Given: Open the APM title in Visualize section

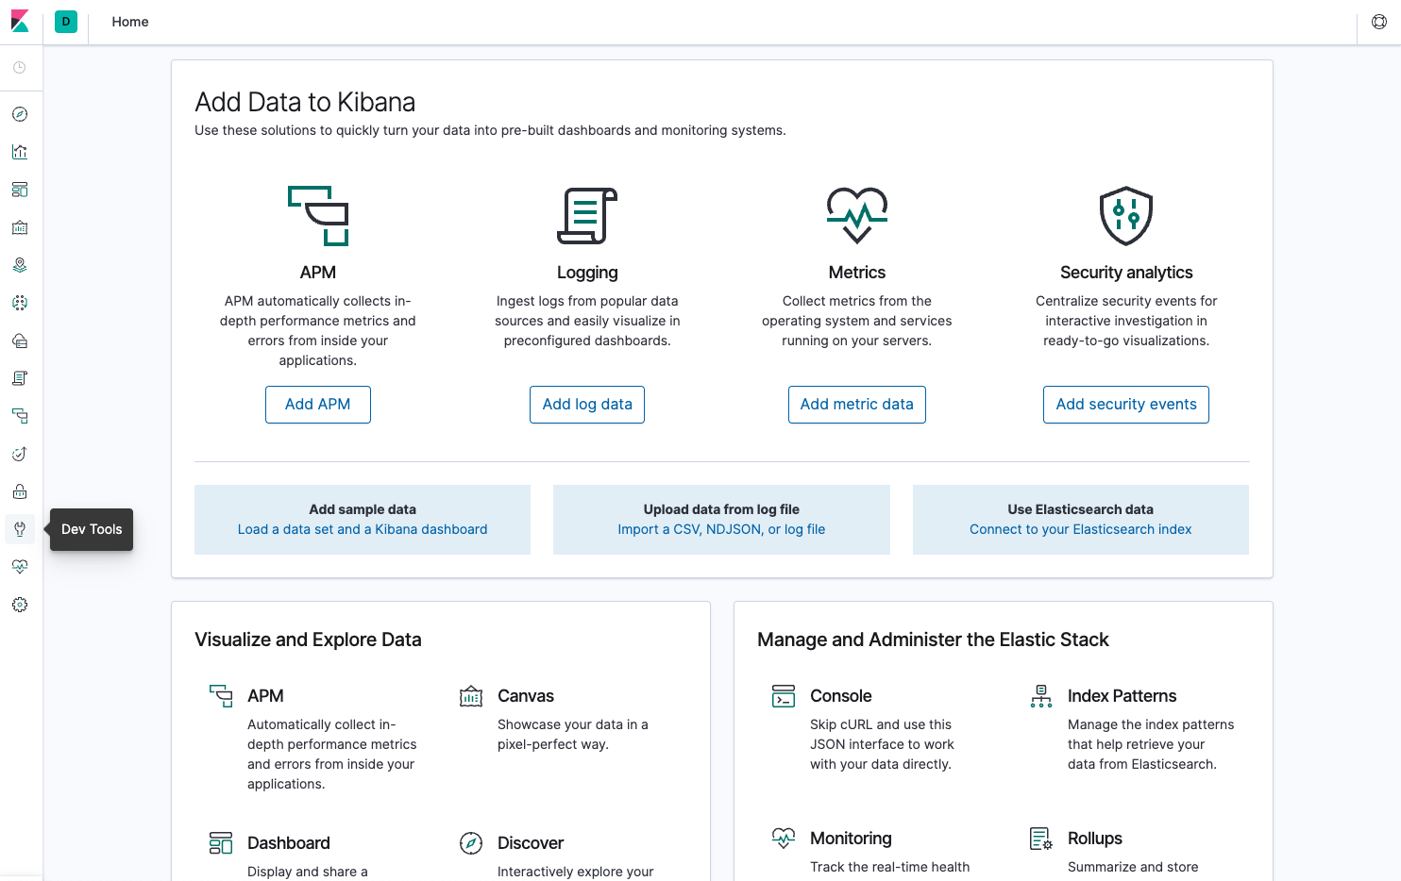Looking at the screenshot, I should point(265,696).
